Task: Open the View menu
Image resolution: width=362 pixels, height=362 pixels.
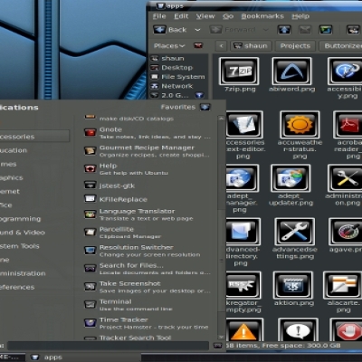Action: click(x=205, y=16)
